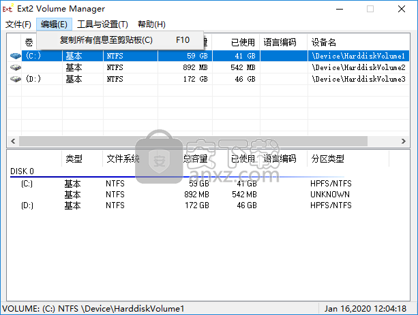Screen dimensions: 418x315
Task: Click 语言编码 header in disk pane
Action: [280, 159]
